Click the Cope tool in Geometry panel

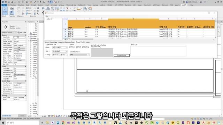point(29,8)
